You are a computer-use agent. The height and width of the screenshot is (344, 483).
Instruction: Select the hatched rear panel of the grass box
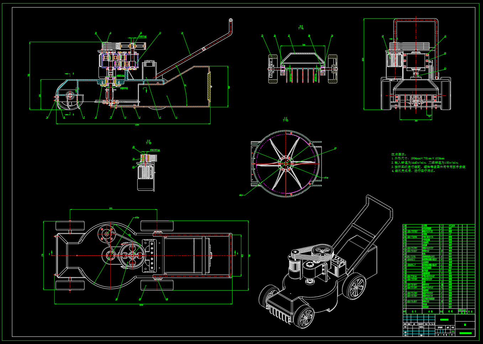coord(209,87)
